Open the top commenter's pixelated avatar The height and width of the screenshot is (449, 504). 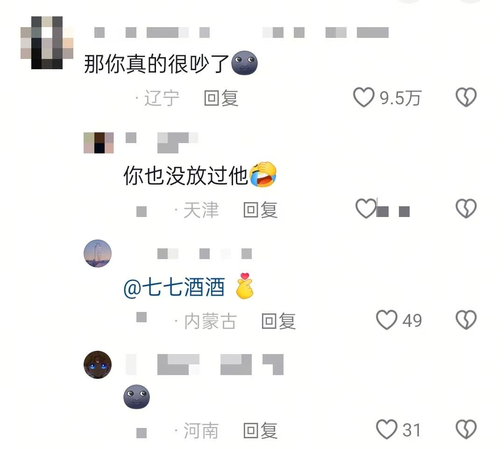tap(47, 43)
